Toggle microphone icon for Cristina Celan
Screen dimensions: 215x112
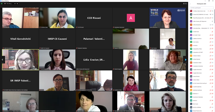pos(210,11)
